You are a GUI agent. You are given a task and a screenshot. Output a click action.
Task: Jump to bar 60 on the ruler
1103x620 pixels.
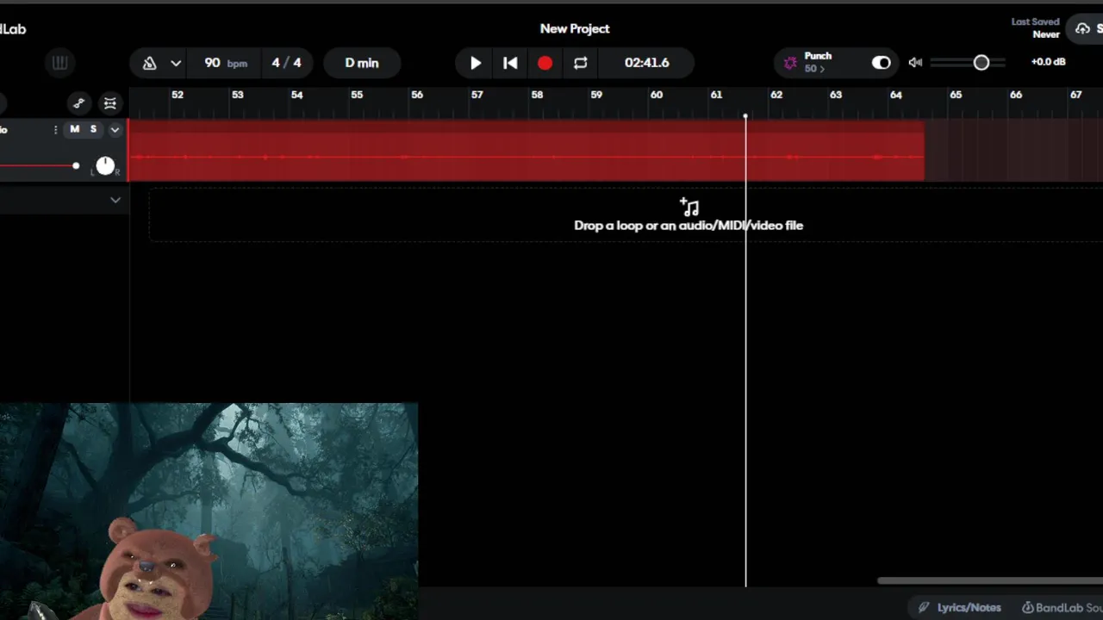click(657, 95)
